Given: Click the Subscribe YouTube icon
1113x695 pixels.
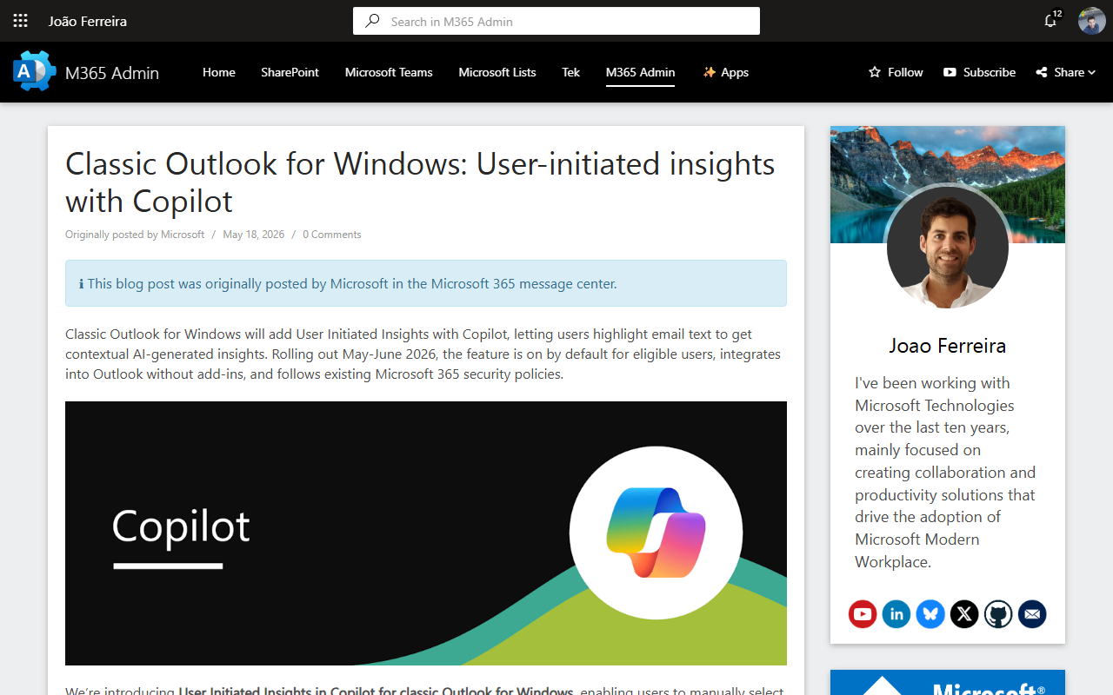Looking at the screenshot, I should (x=950, y=72).
